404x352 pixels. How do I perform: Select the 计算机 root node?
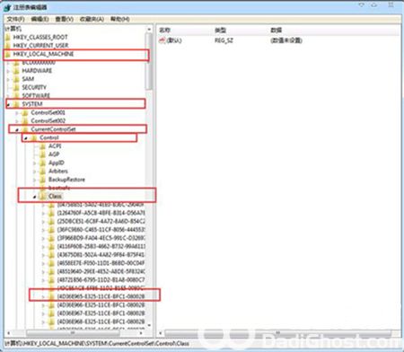(x=13, y=29)
